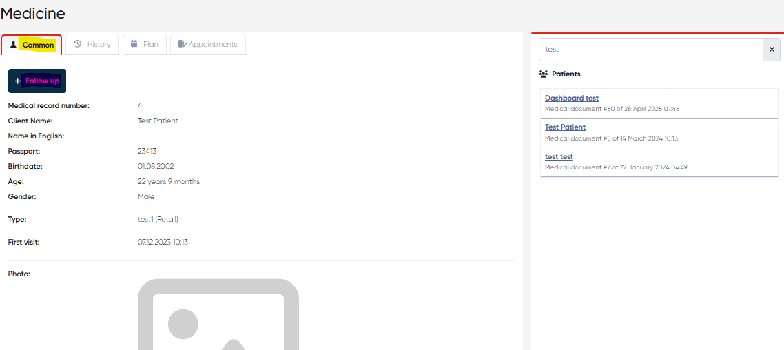Screen dimensions: 784x350
Task: Click the type value test1 (Retail)
Action: [158, 219]
